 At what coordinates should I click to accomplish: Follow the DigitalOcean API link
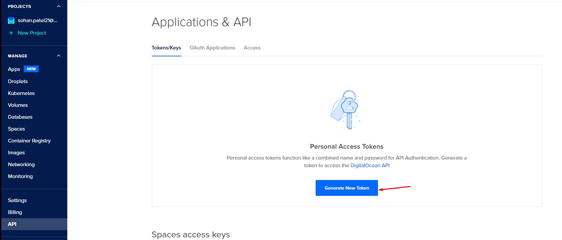click(x=370, y=165)
